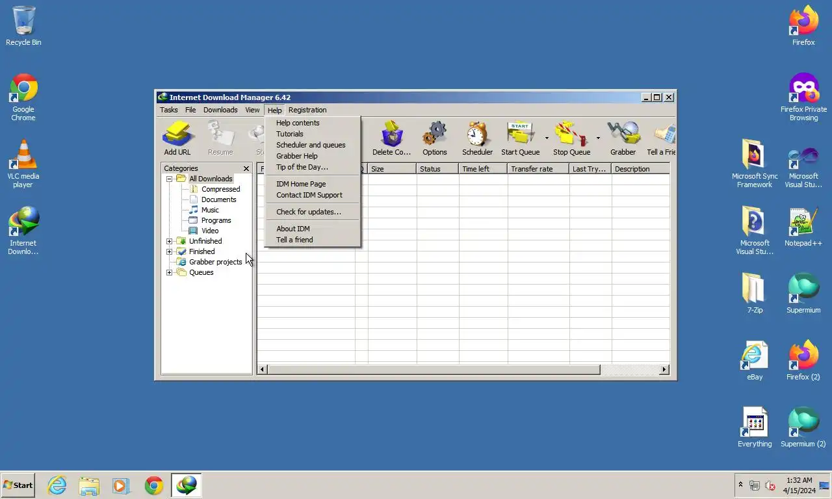
Task: Open the Stop Queue dropdown arrow
Action: coord(598,138)
